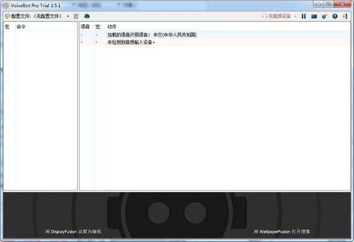Screen dimensions: 354x242
Task: Click the edit profile pencil icon
Action: 76,16
